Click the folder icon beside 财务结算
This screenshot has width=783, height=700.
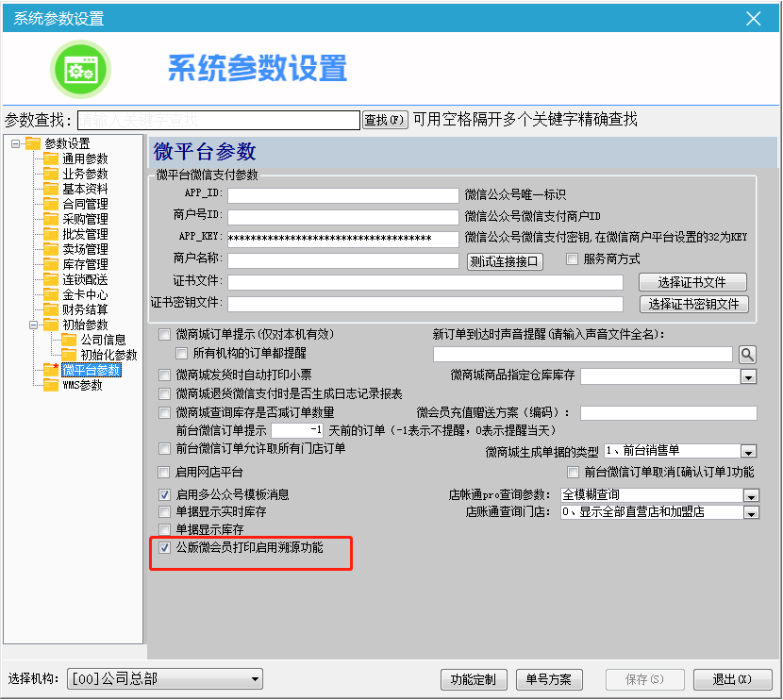(51, 309)
